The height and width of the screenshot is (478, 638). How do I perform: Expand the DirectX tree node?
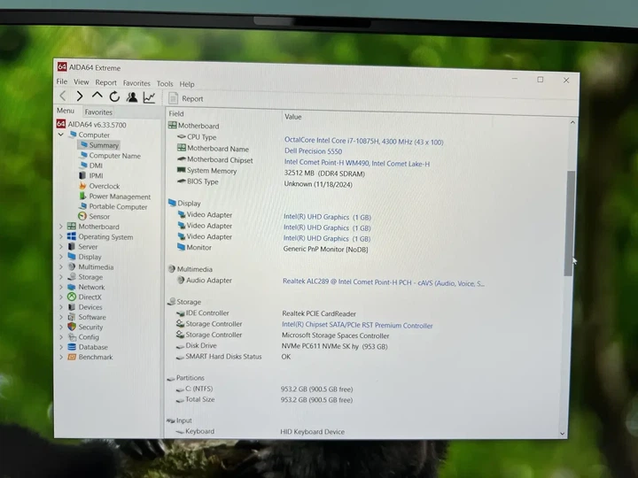pyautogui.click(x=61, y=297)
